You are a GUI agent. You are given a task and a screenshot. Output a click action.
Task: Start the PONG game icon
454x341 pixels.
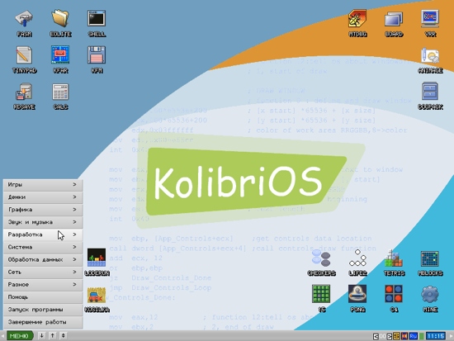tap(357, 298)
